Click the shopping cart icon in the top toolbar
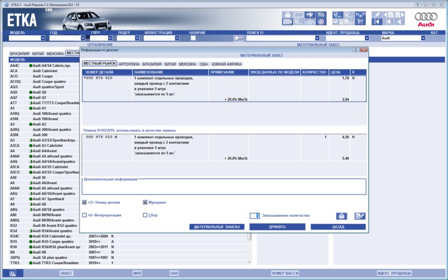 (360, 22)
